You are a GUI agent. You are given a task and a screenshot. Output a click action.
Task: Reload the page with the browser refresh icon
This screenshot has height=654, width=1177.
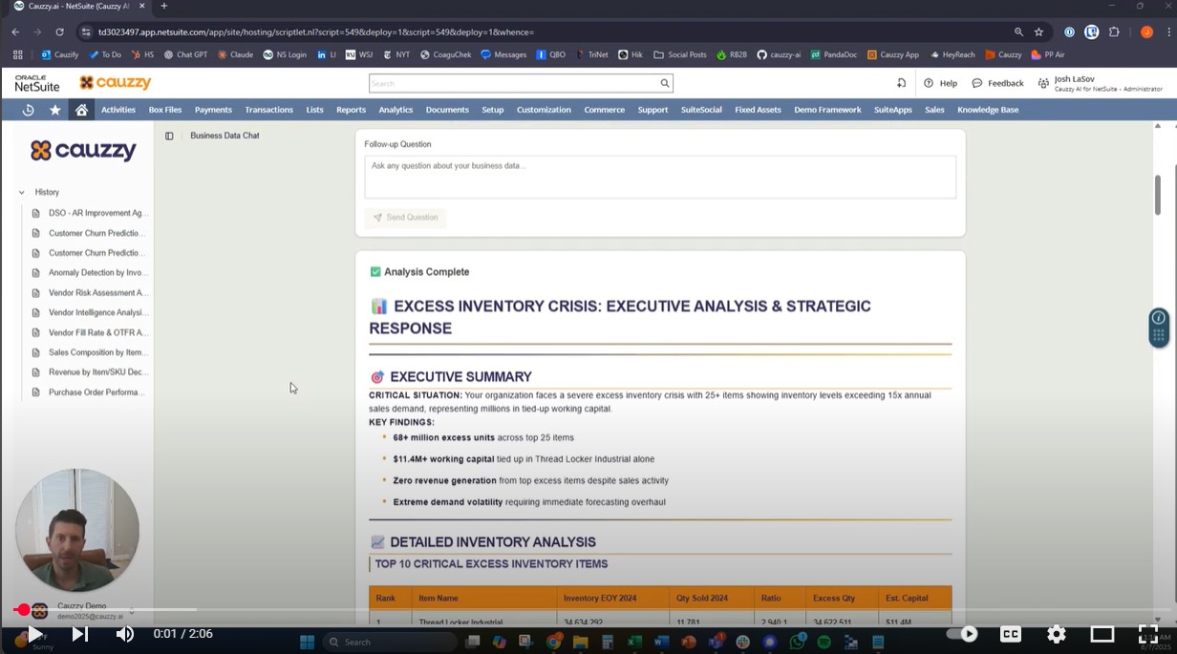click(59, 32)
